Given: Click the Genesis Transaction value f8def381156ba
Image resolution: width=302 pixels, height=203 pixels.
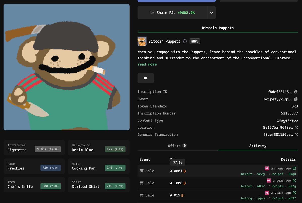Looking at the screenshot, I should coord(278,135).
